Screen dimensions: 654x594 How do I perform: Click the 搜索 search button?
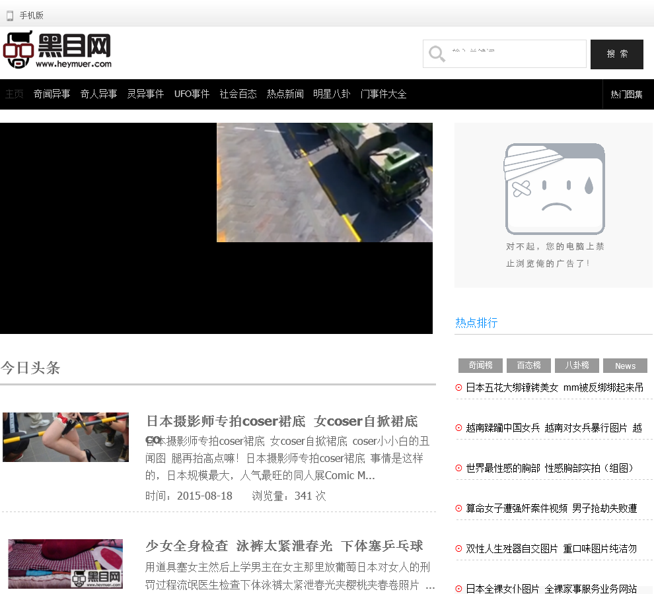617,54
